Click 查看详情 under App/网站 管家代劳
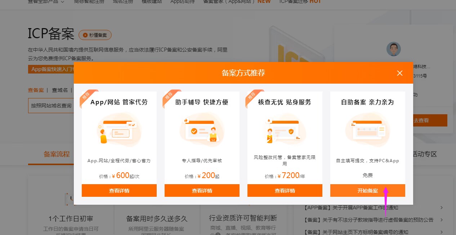The height and width of the screenshot is (235, 456). [x=119, y=191]
